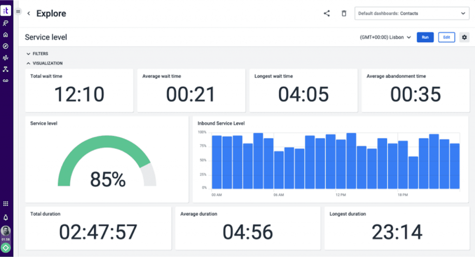The image size is (475, 257).
Task: Open the Default dashboards: Contacts dropdown
Action: (x=411, y=13)
